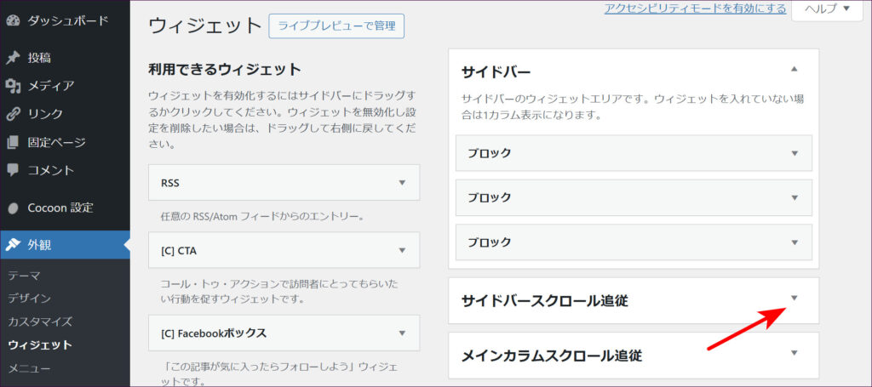Click the ライブプレビューで管理 button

point(336,26)
